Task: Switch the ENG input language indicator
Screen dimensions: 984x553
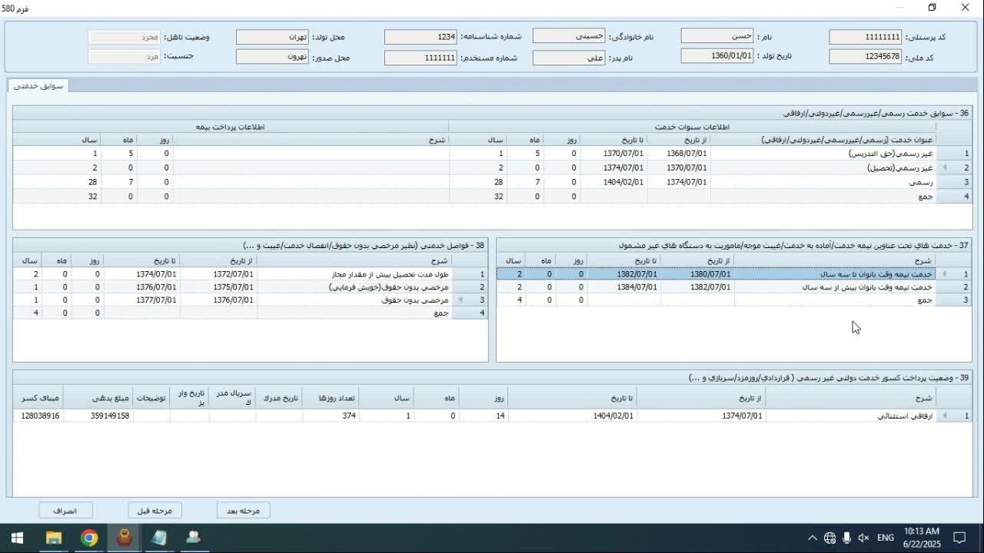Action: click(x=885, y=538)
